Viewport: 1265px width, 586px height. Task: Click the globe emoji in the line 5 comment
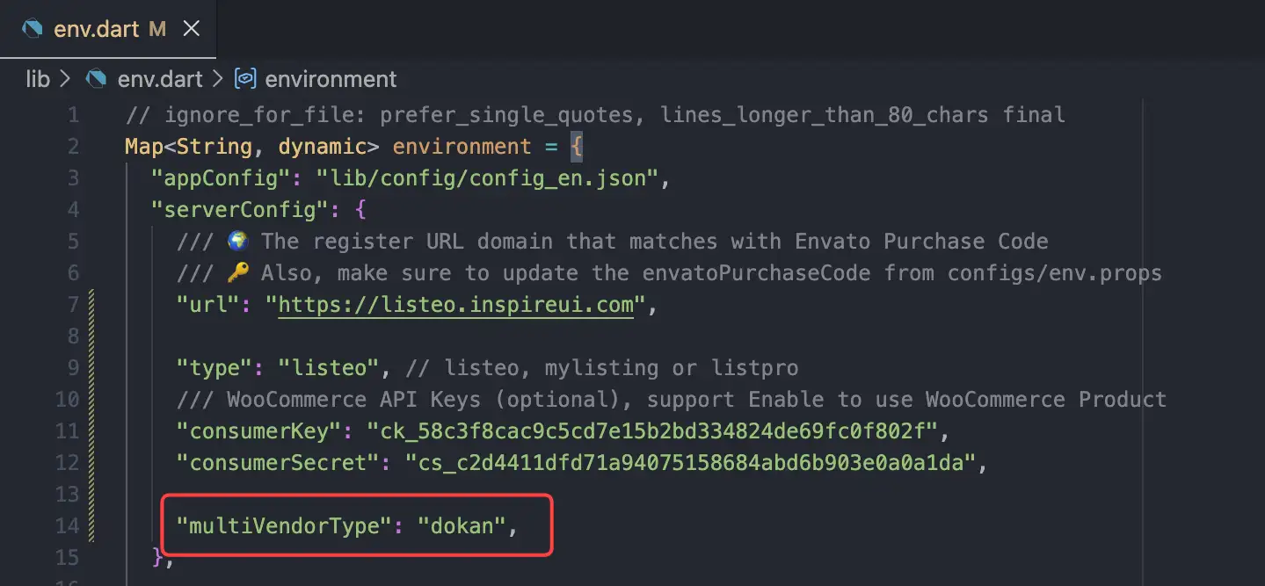[237, 241]
